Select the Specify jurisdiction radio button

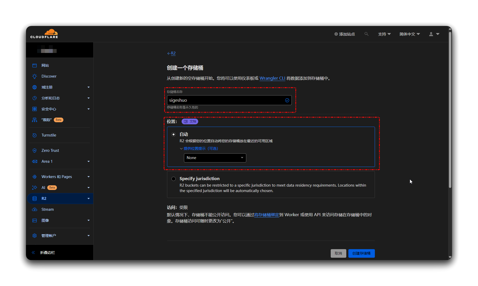pos(174,179)
